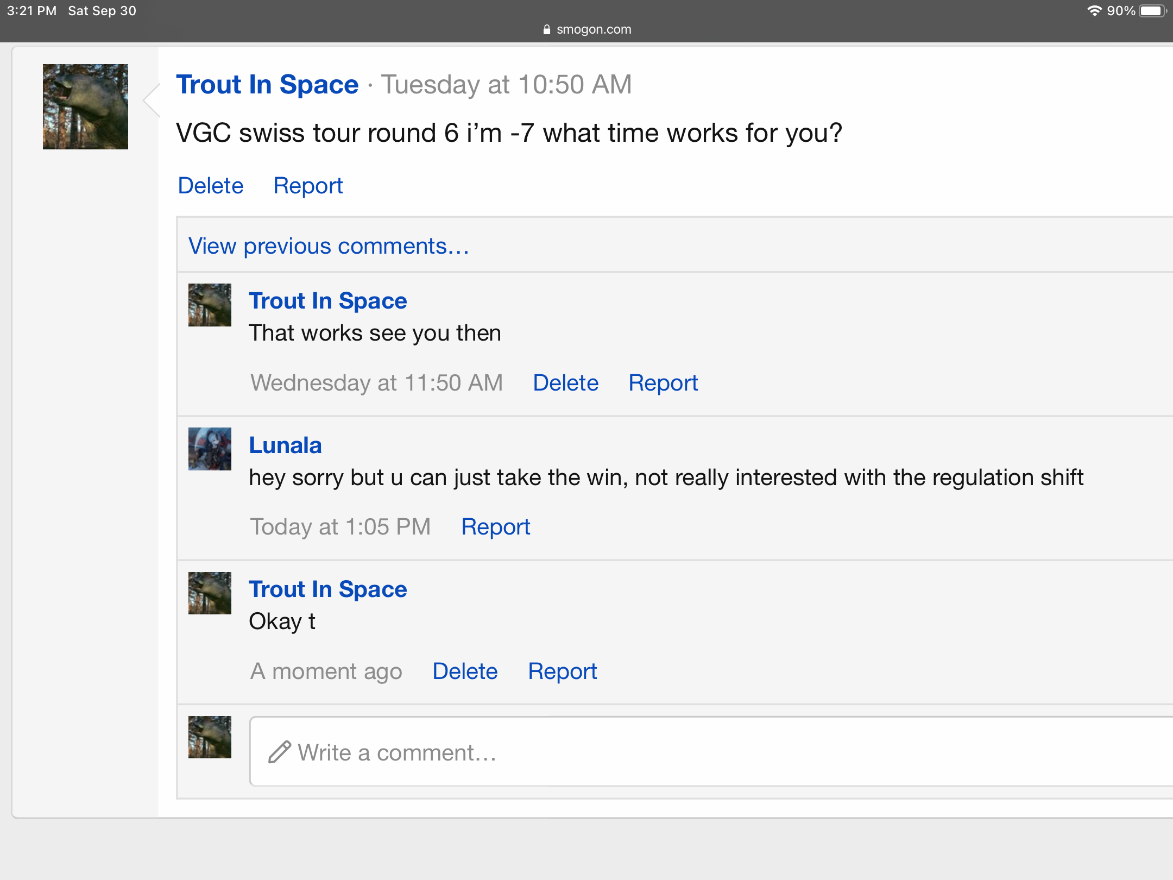Report the main profile post

point(308,186)
